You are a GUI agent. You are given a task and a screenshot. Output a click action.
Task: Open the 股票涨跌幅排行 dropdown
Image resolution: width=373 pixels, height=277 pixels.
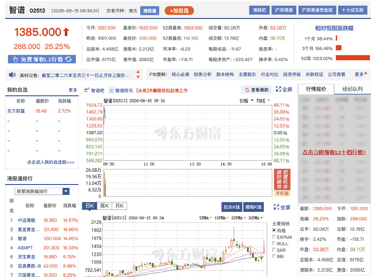[42, 191]
